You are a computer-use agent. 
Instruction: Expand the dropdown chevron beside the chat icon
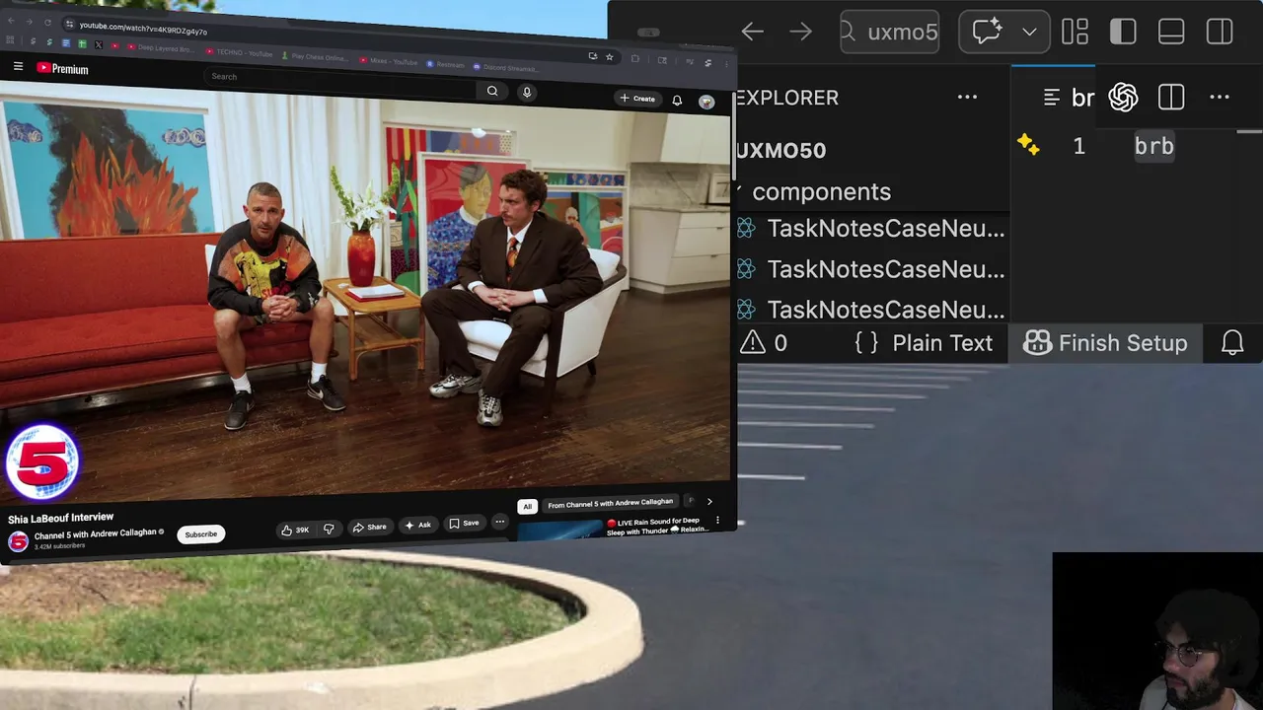(x=1029, y=32)
